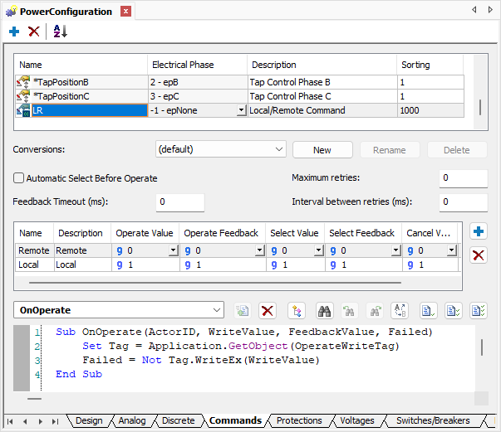Click the blue plus add command icon in top toolbar
This screenshot has height=432, width=501.
point(14,32)
